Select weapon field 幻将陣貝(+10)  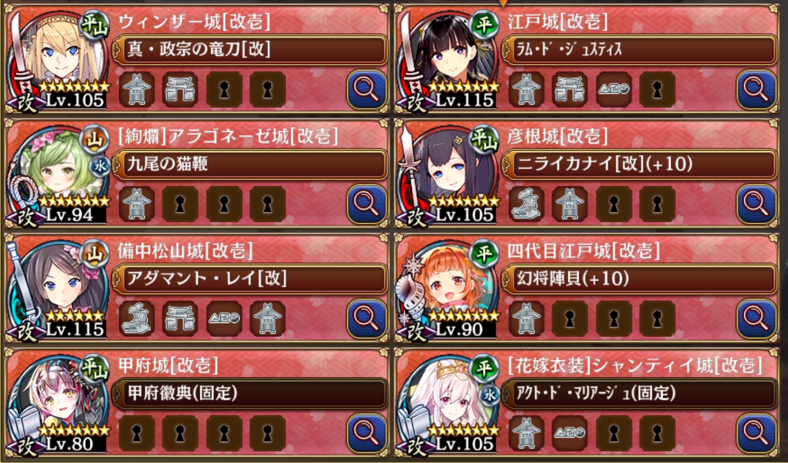[639, 279]
